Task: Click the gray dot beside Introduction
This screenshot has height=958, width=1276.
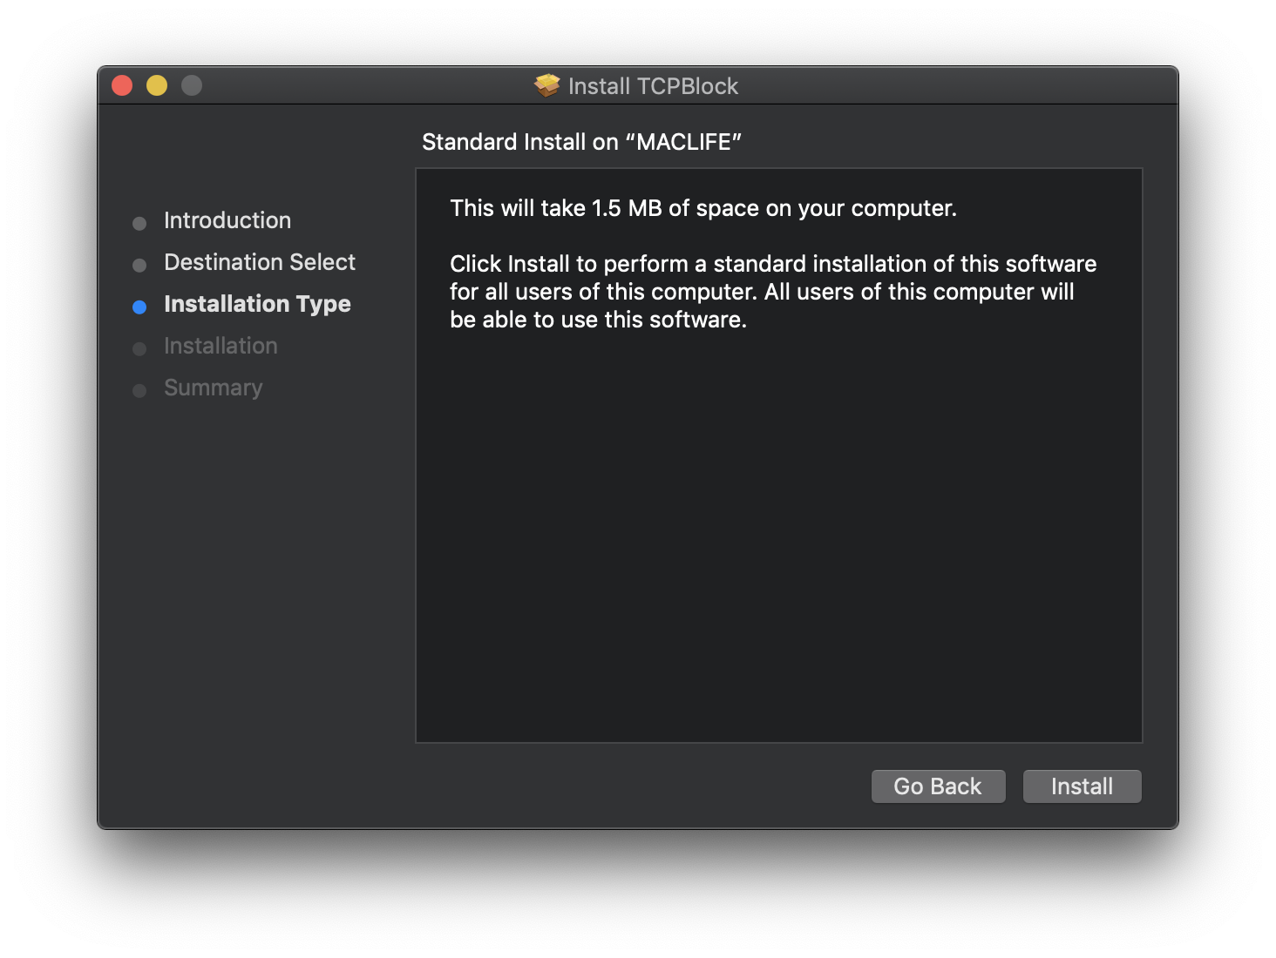Action: pyautogui.click(x=139, y=223)
